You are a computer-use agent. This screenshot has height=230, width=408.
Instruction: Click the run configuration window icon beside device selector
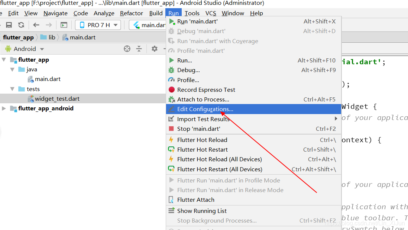(64, 25)
